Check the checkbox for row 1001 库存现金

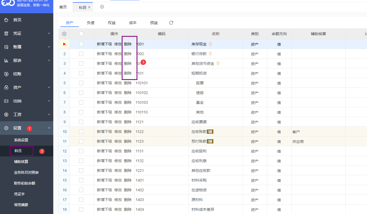(x=81, y=44)
